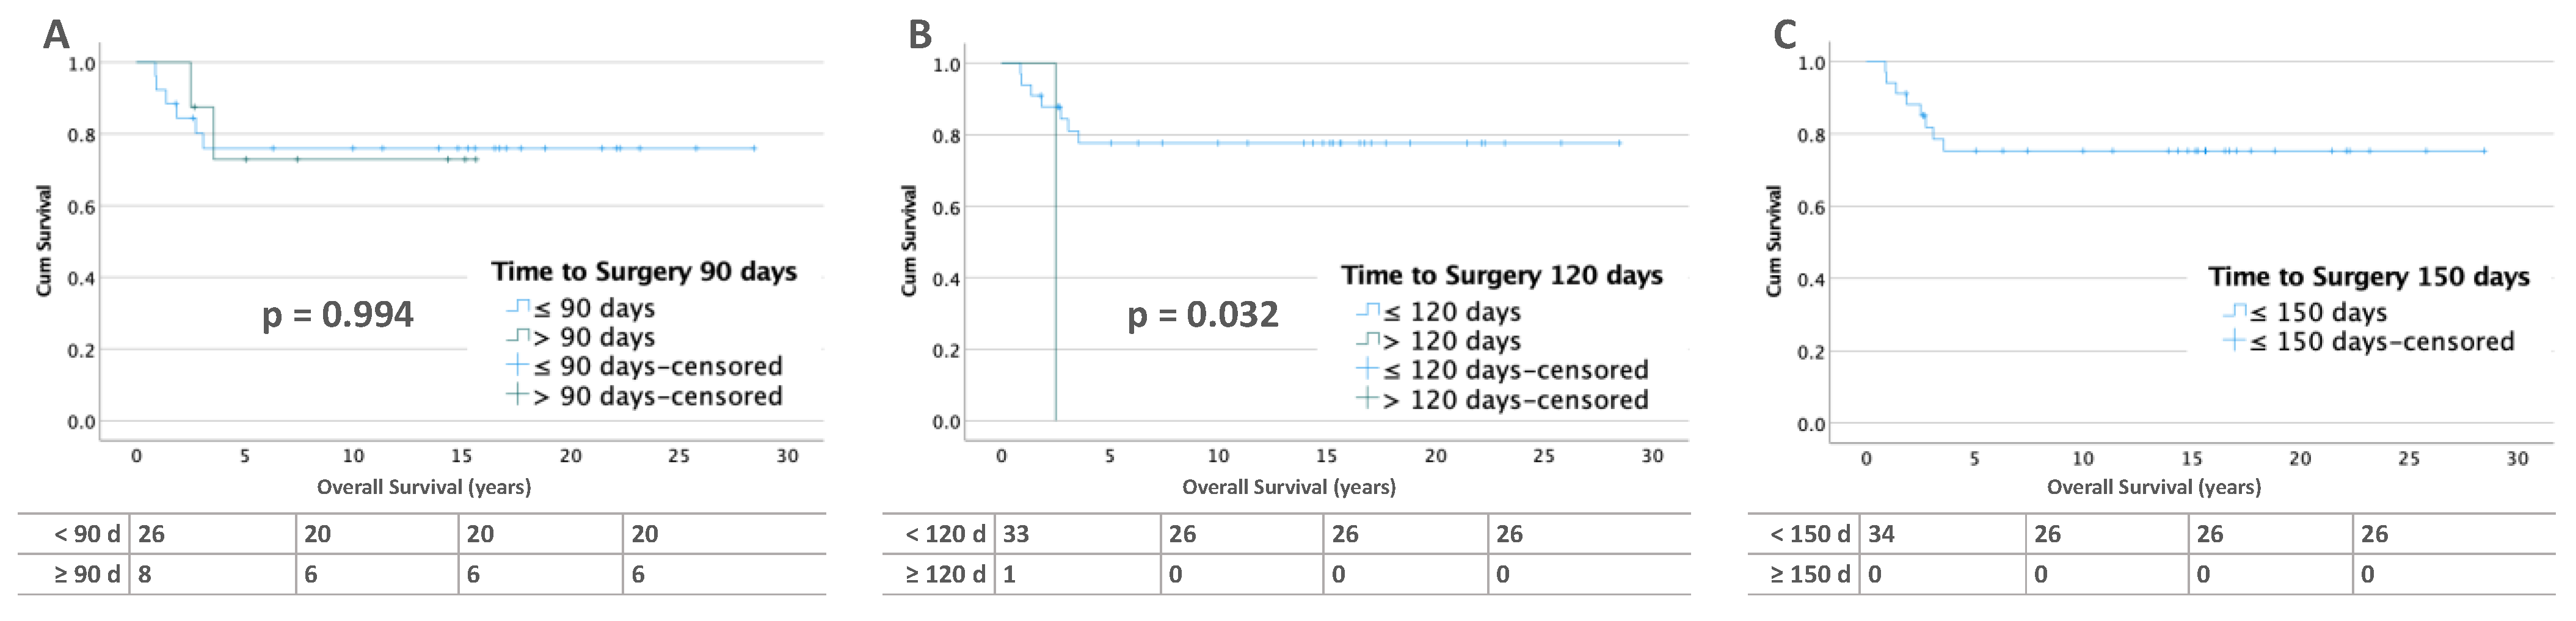Viewport: 2576px width, 621px height.
Task: Click the '< 120 d' cell showing 33
Action: click(1016, 534)
